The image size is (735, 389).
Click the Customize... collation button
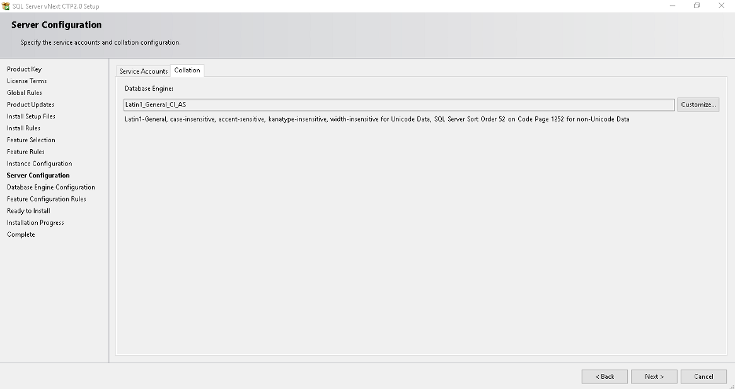pyautogui.click(x=698, y=104)
